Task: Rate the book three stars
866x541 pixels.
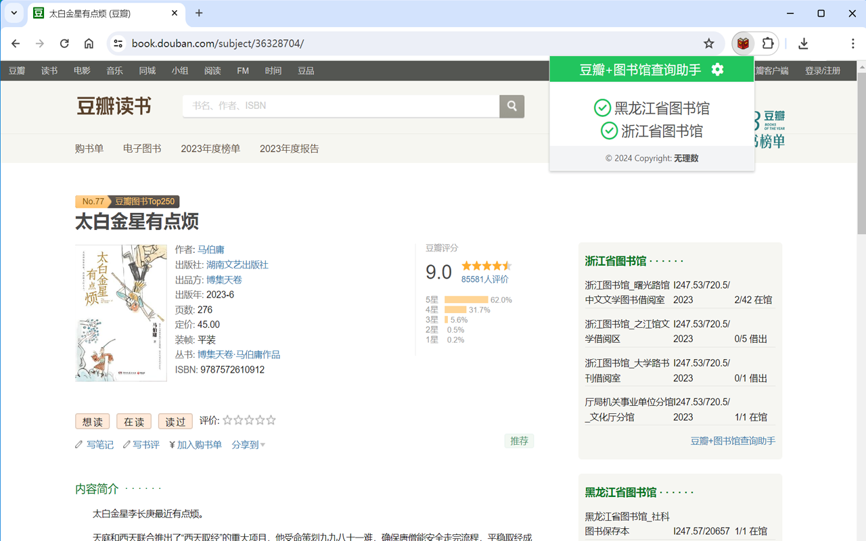Action: click(x=249, y=420)
